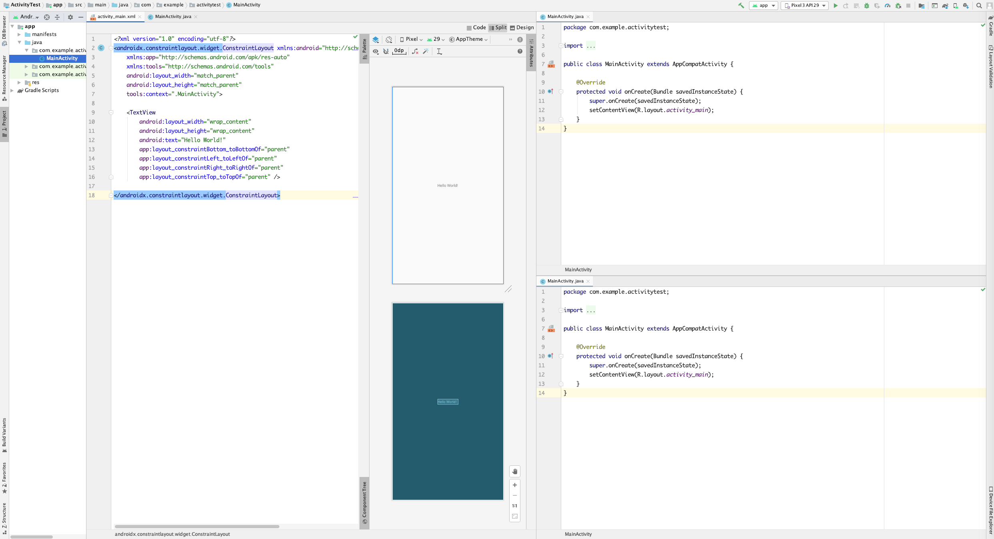This screenshot has width=994, height=539.
Task: Open the AVD Manager phone icon
Action: 956,6
